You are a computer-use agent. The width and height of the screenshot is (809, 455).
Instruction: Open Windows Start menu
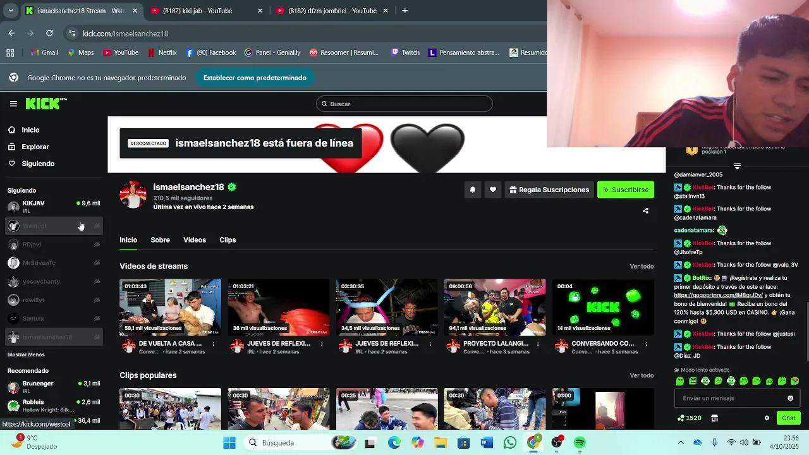click(x=229, y=442)
